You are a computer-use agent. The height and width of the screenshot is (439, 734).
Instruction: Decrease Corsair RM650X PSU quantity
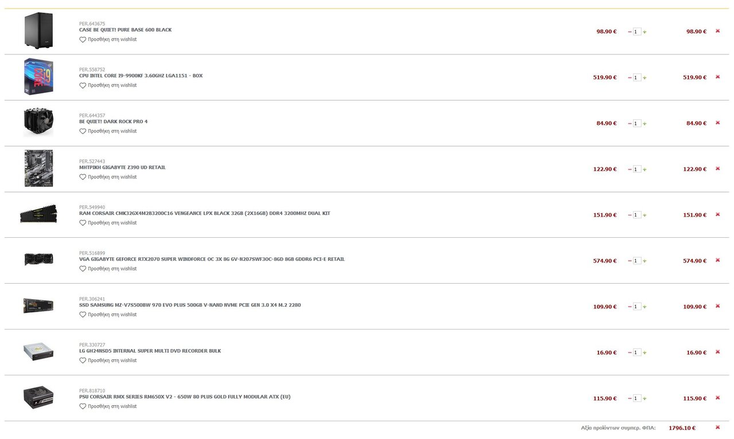pyautogui.click(x=630, y=399)
